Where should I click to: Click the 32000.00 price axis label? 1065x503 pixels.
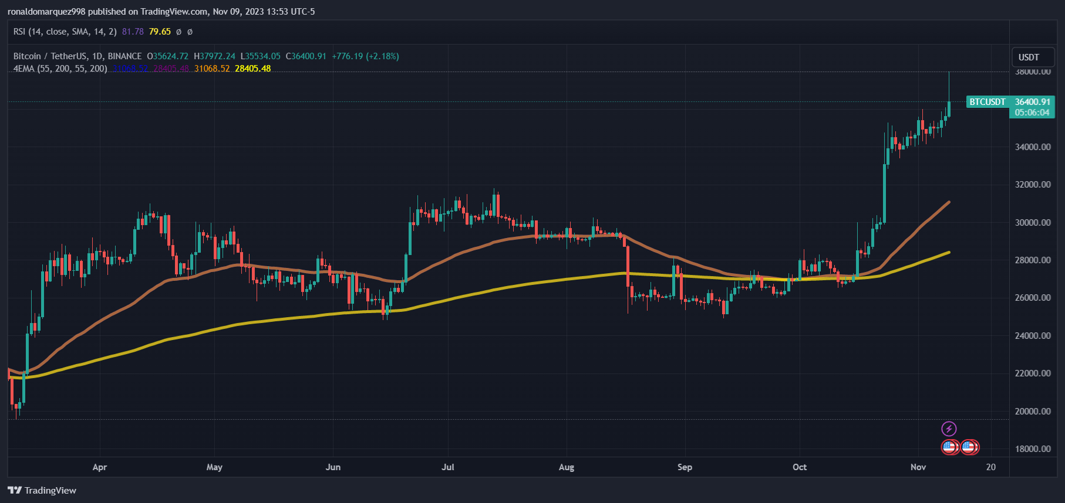coord(1033,184)
